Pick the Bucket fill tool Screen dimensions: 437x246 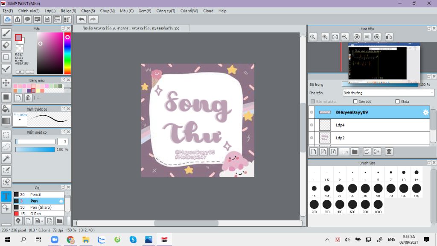point(6,108)
